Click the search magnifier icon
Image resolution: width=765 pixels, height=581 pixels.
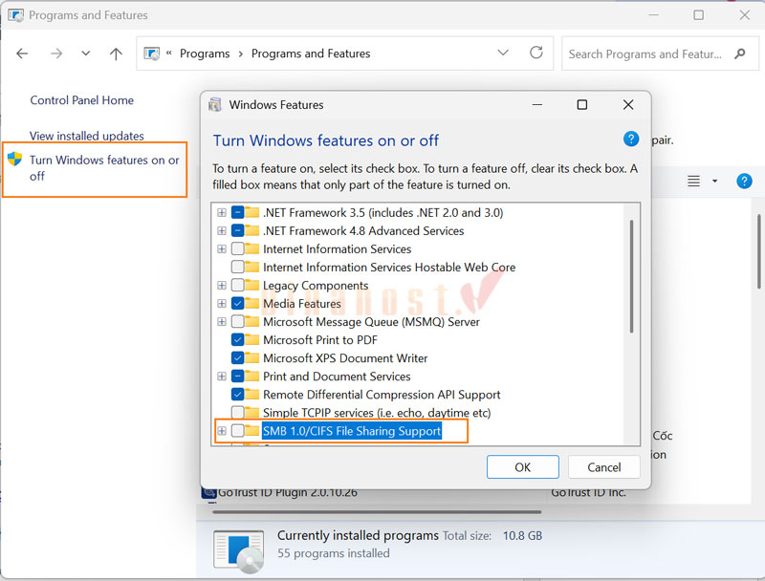click(x=739, y=54)
